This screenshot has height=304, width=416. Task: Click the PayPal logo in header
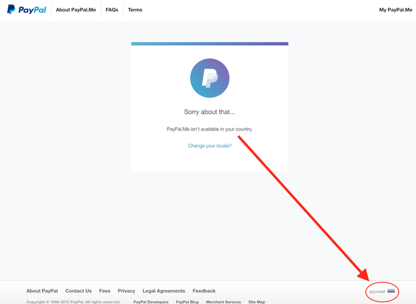click(27, 10)
